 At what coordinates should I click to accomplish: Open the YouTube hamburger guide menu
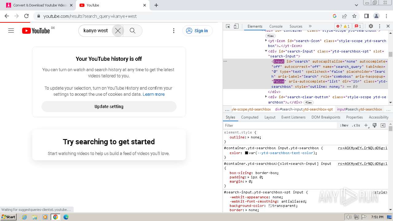[x=11, y=31]
